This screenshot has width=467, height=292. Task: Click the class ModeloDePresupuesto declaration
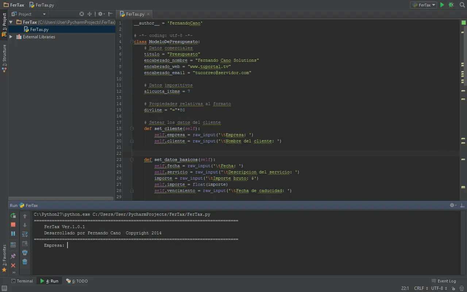click(167, 42)
